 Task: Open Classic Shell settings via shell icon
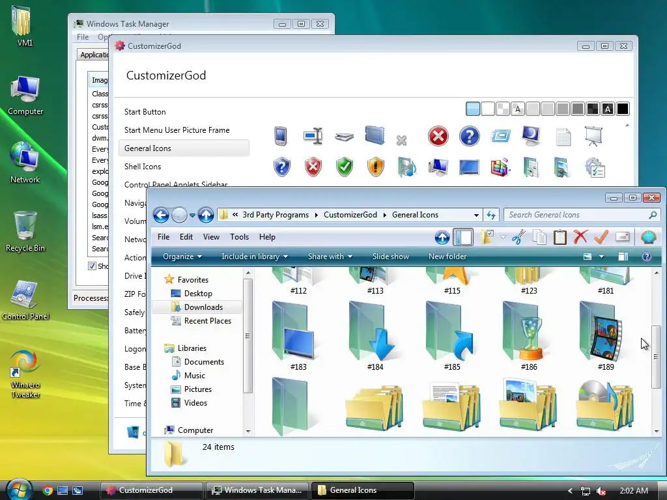point(648,237)
